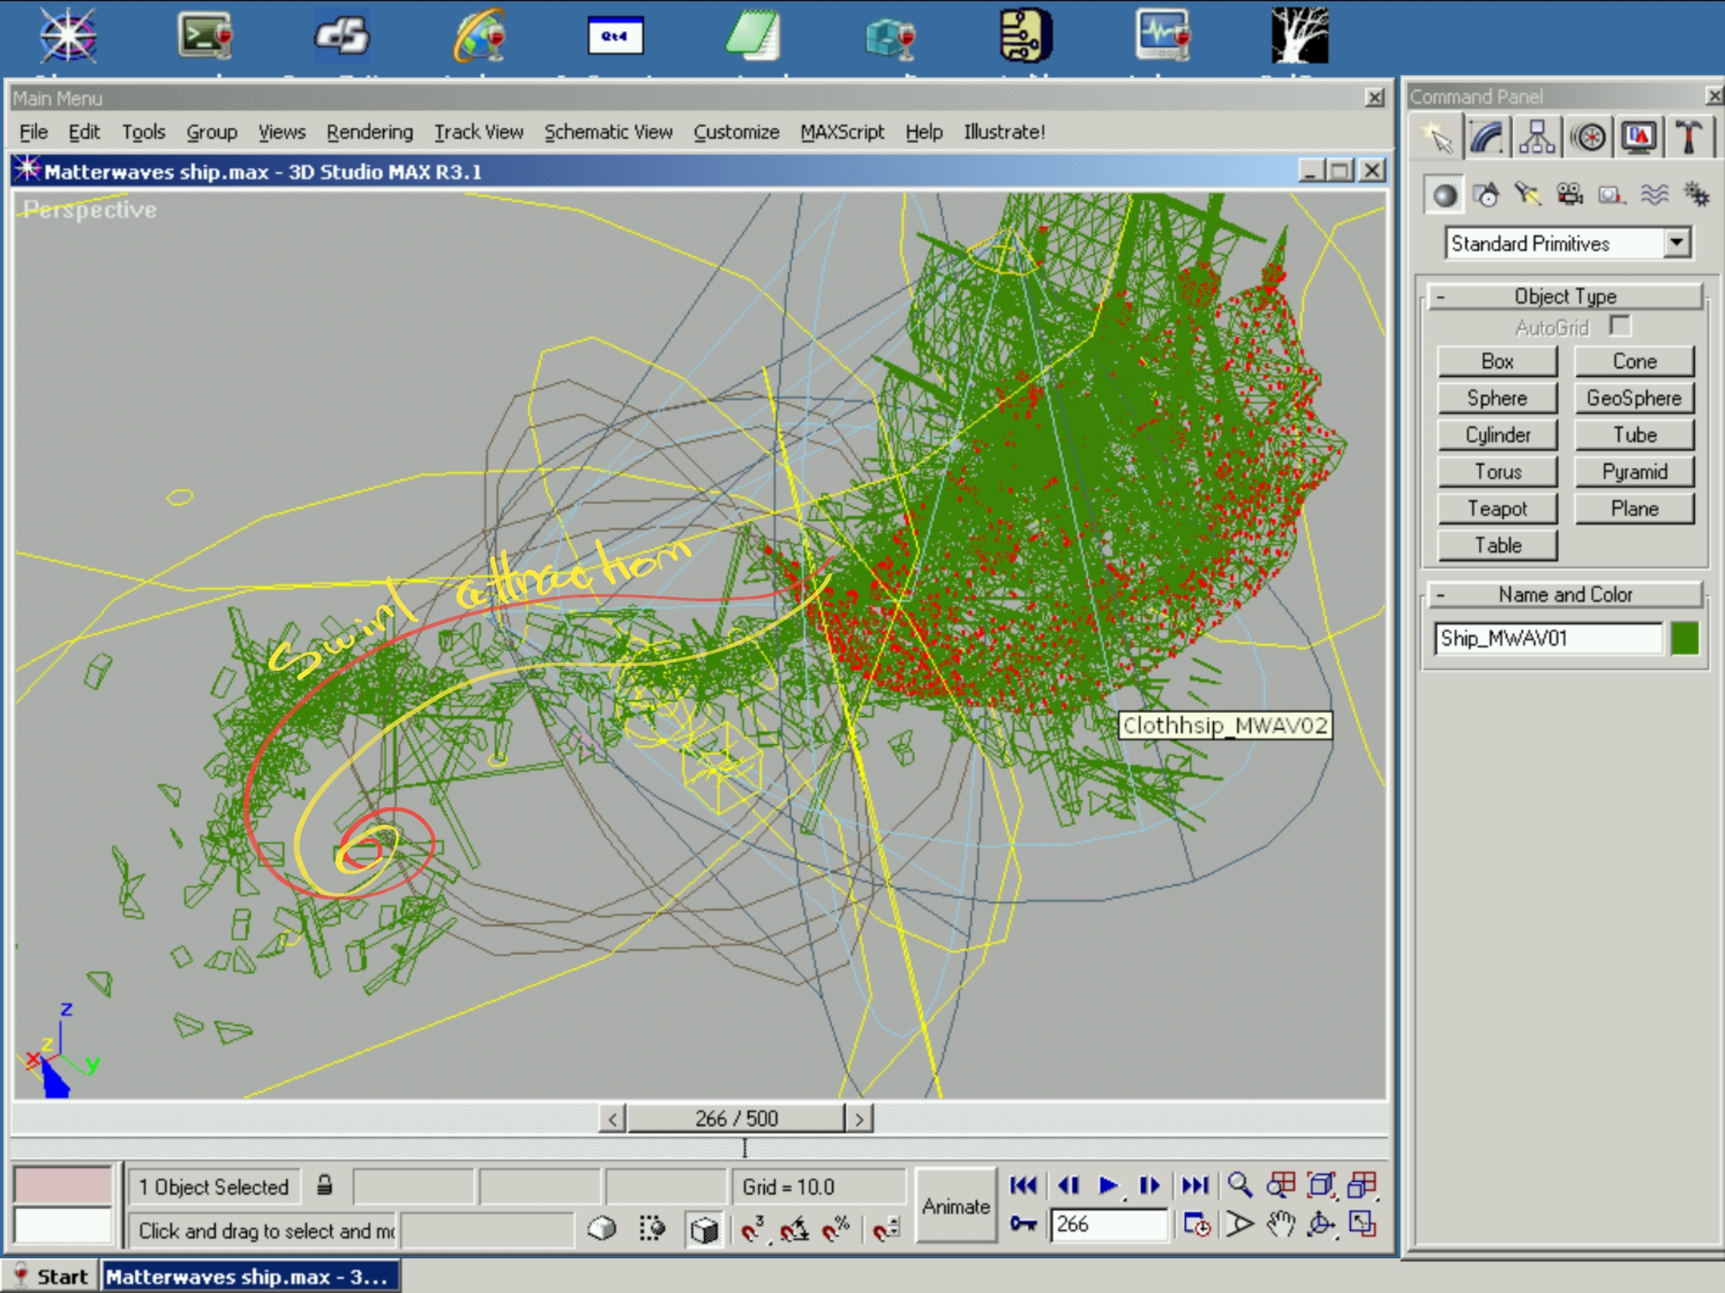Select the Cameras category icon

pyautogui.click(x=1569, y=195)
